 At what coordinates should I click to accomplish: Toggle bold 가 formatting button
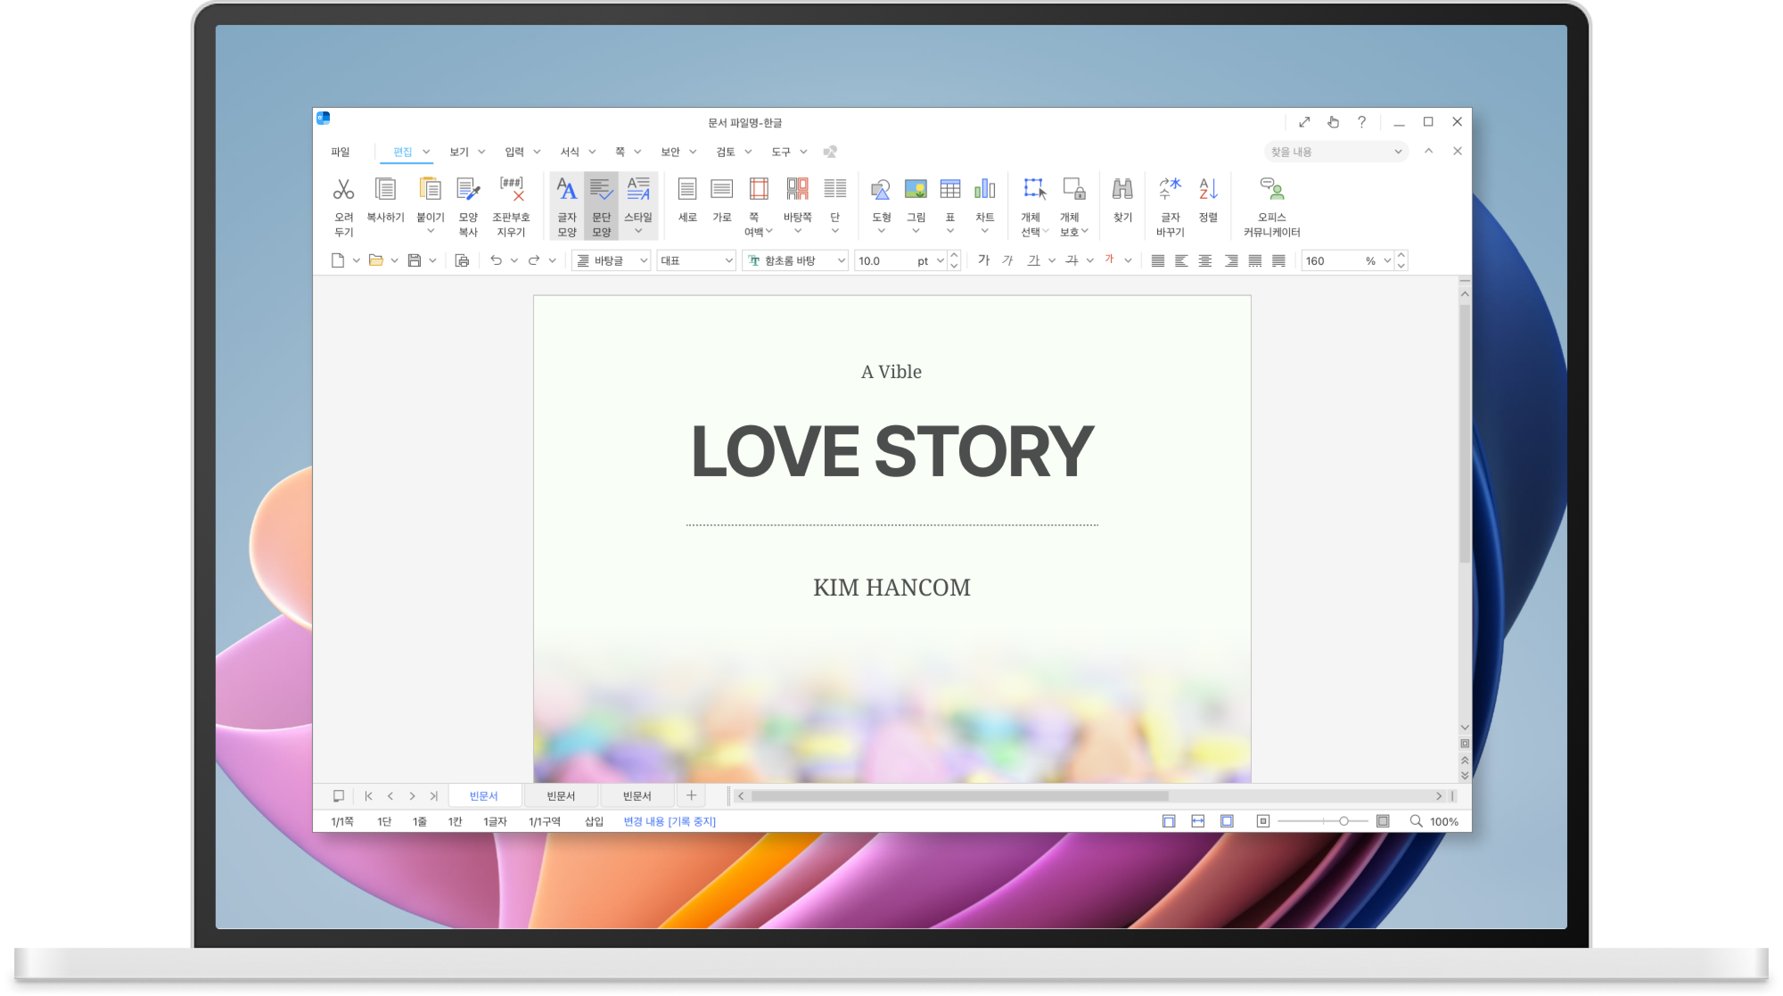coord(984,261)
